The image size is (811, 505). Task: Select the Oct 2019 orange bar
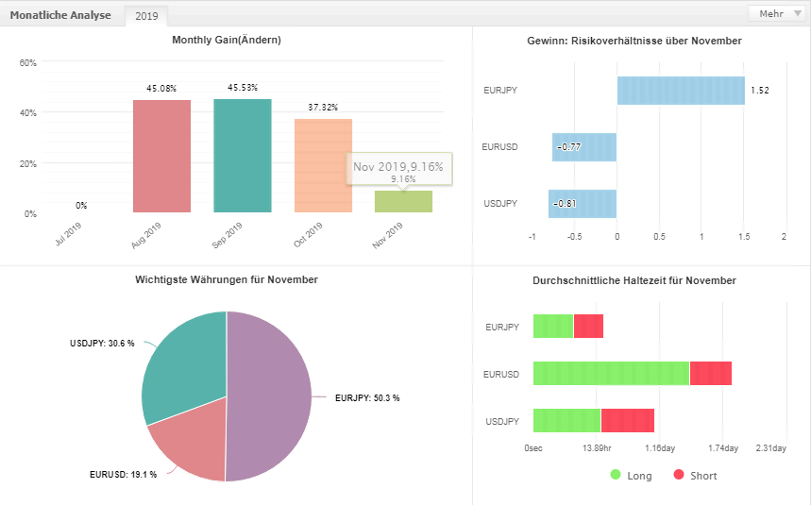click(x=323, y=166)
